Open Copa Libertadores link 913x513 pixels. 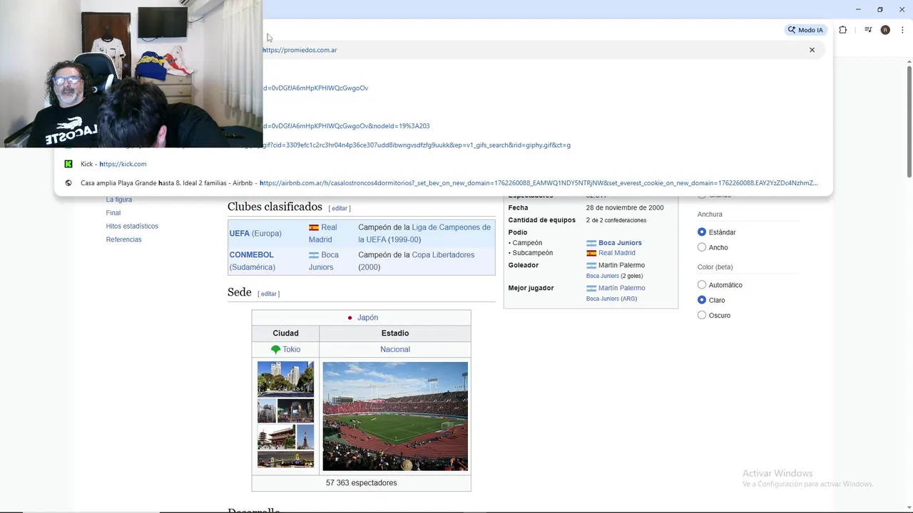(x=443, y=255)
